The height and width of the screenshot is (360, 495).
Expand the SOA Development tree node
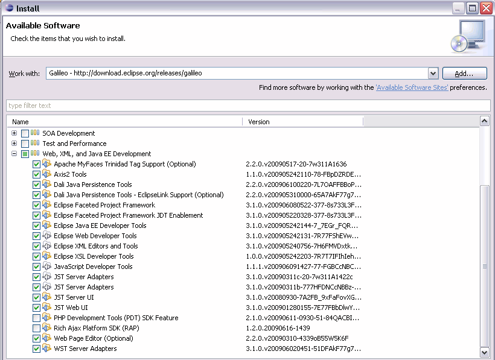[x=14, y=133]
